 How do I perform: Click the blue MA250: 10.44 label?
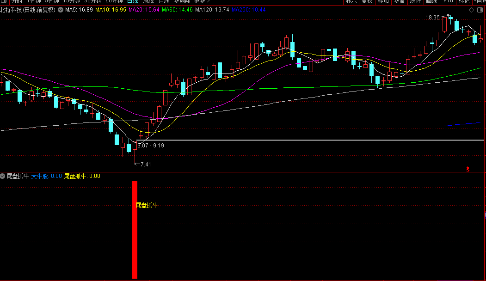click(249, 10)
